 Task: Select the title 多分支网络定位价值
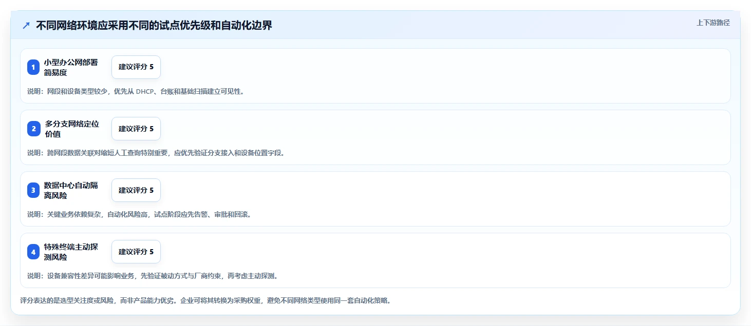tap(72, 129)
